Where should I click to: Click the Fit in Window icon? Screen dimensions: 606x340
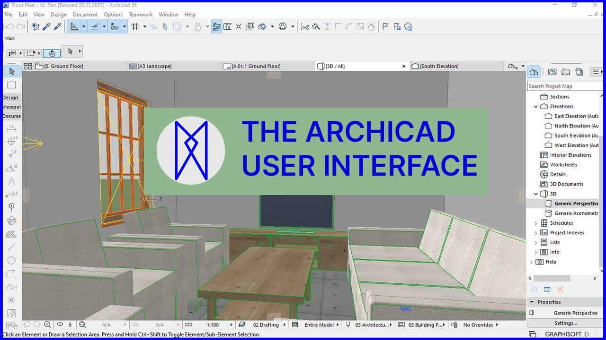pyautogui.click(x=82, y=325)
